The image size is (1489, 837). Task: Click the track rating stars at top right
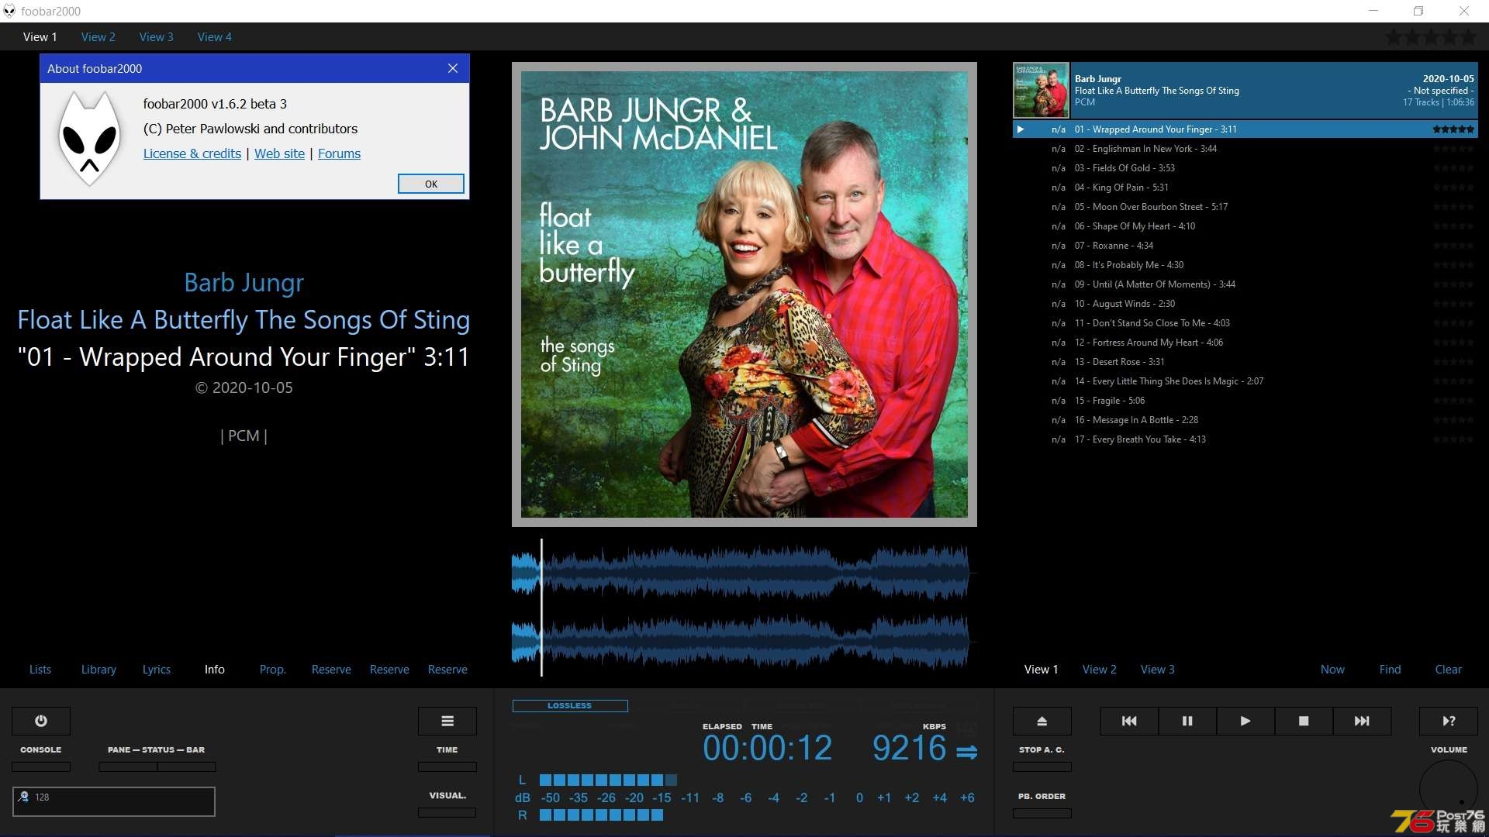tap(1432, 36)
